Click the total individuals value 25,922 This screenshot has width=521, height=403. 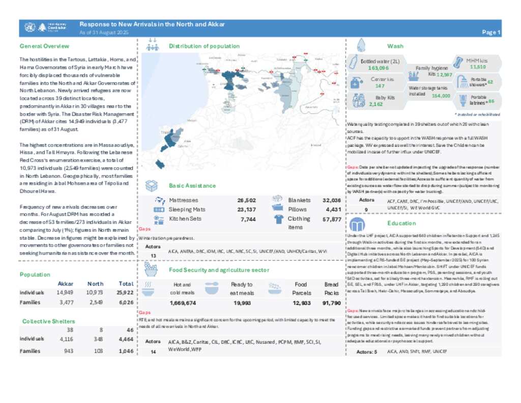pyautogui.click(x=125, y=293)
